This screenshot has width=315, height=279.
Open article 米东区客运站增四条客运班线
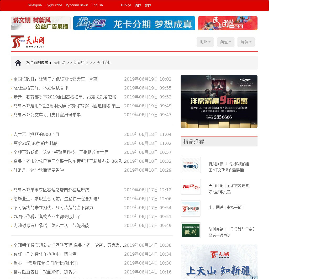51,190
